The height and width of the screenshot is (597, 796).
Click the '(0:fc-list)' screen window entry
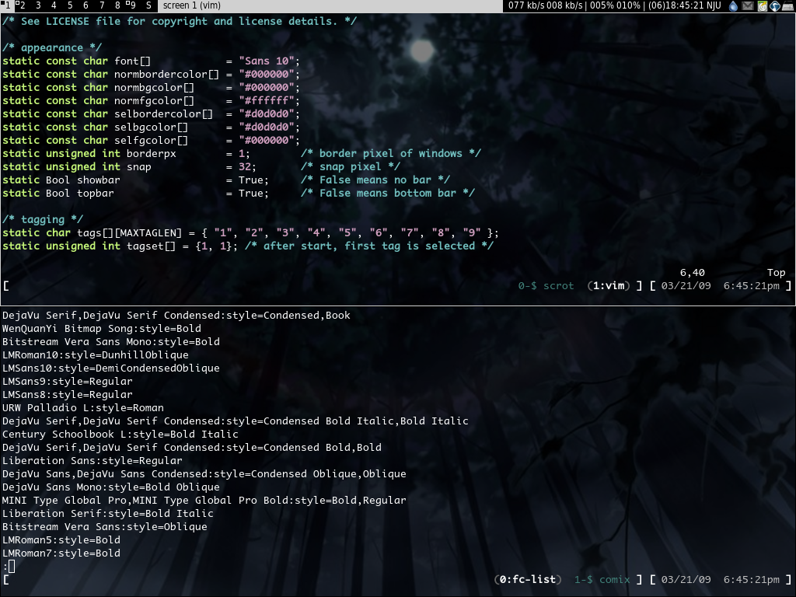(x=528, y=579)
